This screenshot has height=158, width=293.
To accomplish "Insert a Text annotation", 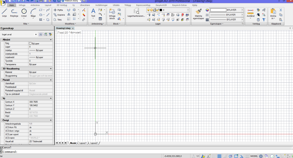I will [93, 13].
